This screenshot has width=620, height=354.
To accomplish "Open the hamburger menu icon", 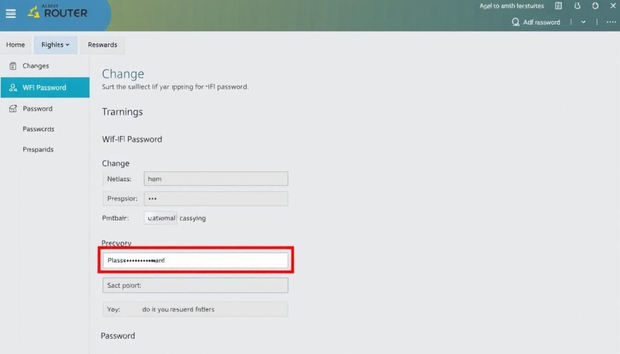I will pos(11,13).
